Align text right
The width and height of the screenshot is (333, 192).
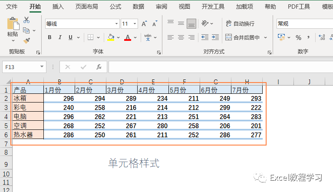[191, 38]
